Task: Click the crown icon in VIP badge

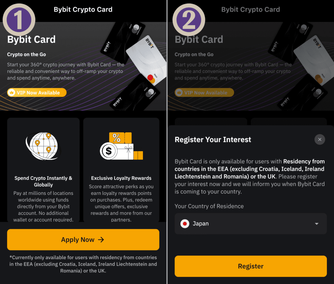Action: pyautogui.click(x=11, y=92)
